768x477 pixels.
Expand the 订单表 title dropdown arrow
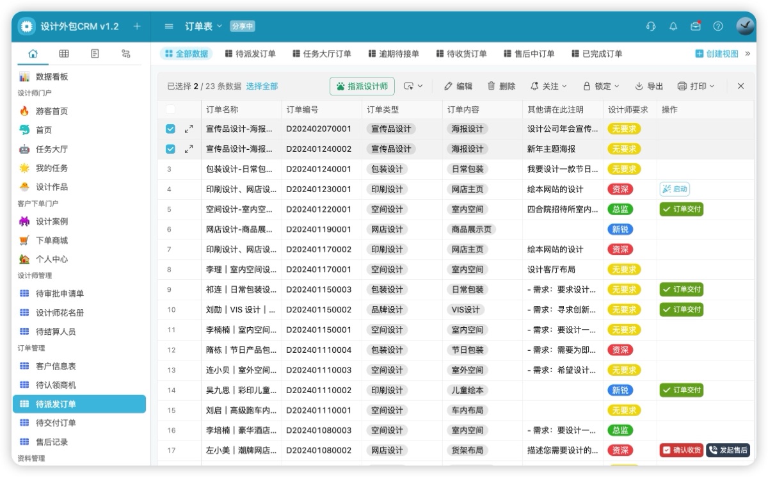pos(220,26)
